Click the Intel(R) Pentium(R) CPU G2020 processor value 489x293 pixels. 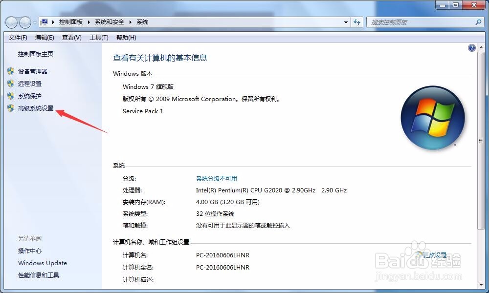tap(271, 190)
